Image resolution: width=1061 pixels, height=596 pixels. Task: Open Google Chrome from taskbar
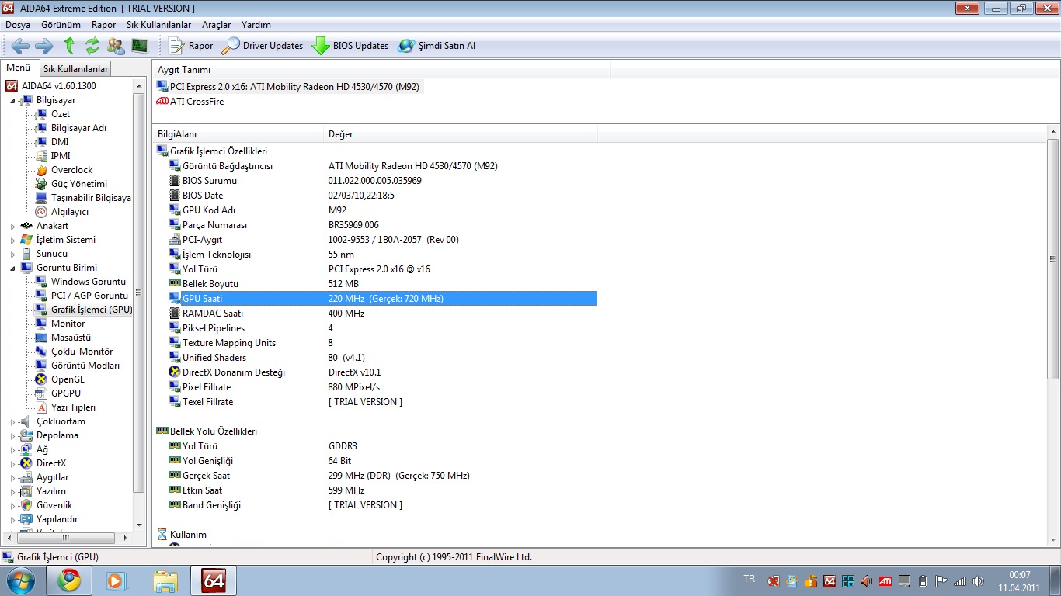click(x=69, y=580)
